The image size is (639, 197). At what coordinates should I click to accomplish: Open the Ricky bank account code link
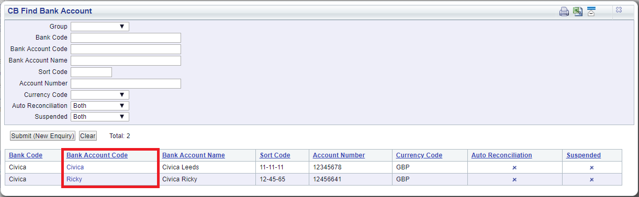click(74, 179)
